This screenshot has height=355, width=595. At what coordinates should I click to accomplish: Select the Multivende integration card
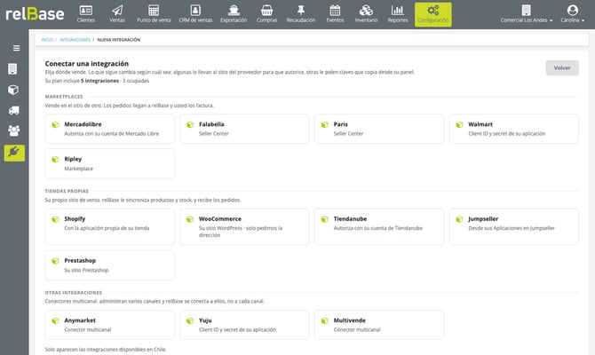point(379,325)
